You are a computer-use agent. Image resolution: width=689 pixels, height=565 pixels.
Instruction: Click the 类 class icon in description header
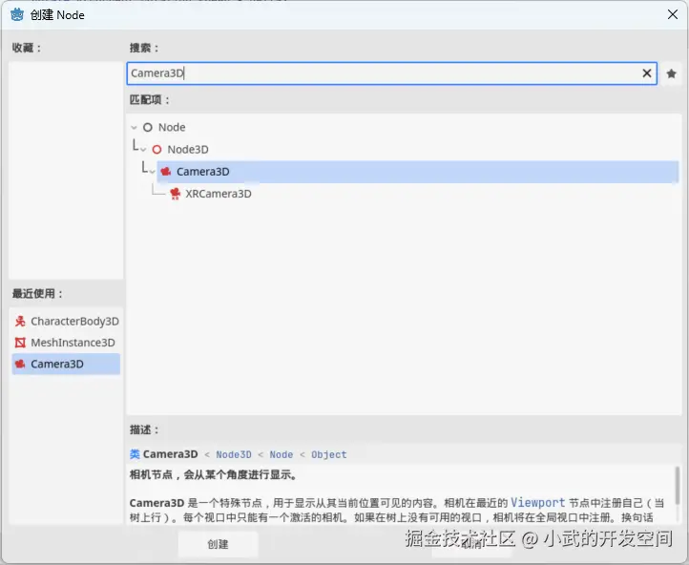pyautogui.click(x=135, y=454)
